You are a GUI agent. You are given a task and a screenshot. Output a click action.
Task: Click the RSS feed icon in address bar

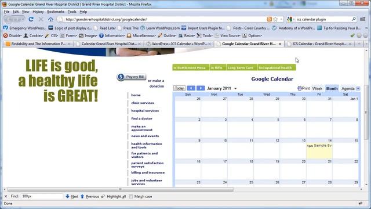coord(269,19)
